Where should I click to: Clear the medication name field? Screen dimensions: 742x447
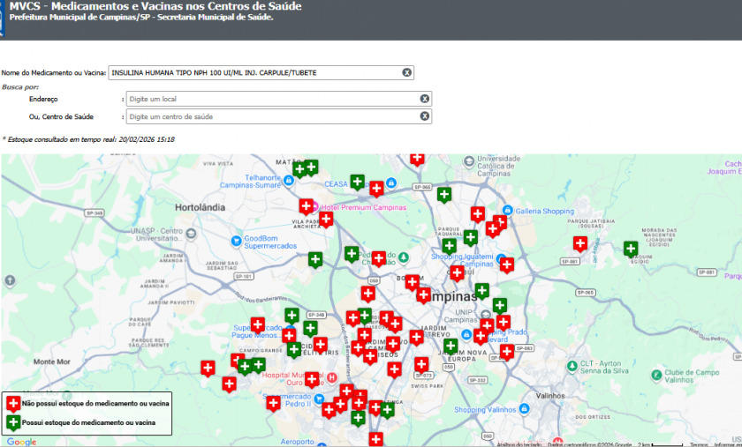[x=407, y=72]
